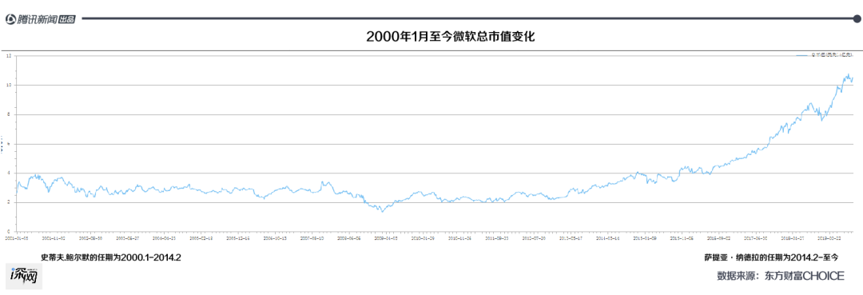The width and height of the screenshot is (863, 295).
Task: Click the 深网 logo in the bottom corner
Action: tap(24, 277)
